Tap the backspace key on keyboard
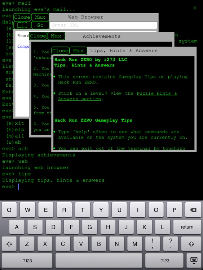The image size is (203, 270). click(x=193, y=210)
